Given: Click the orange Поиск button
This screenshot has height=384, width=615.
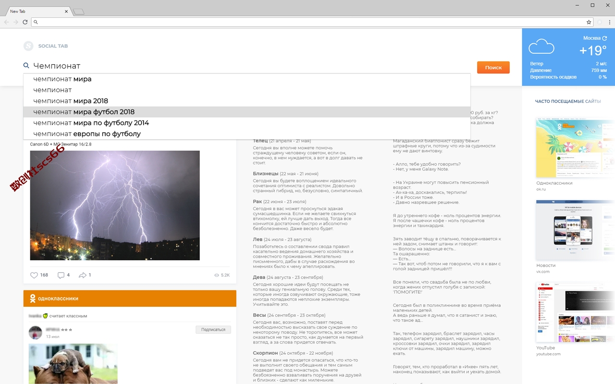Looking at the screenshot, I should coord(493,68).
